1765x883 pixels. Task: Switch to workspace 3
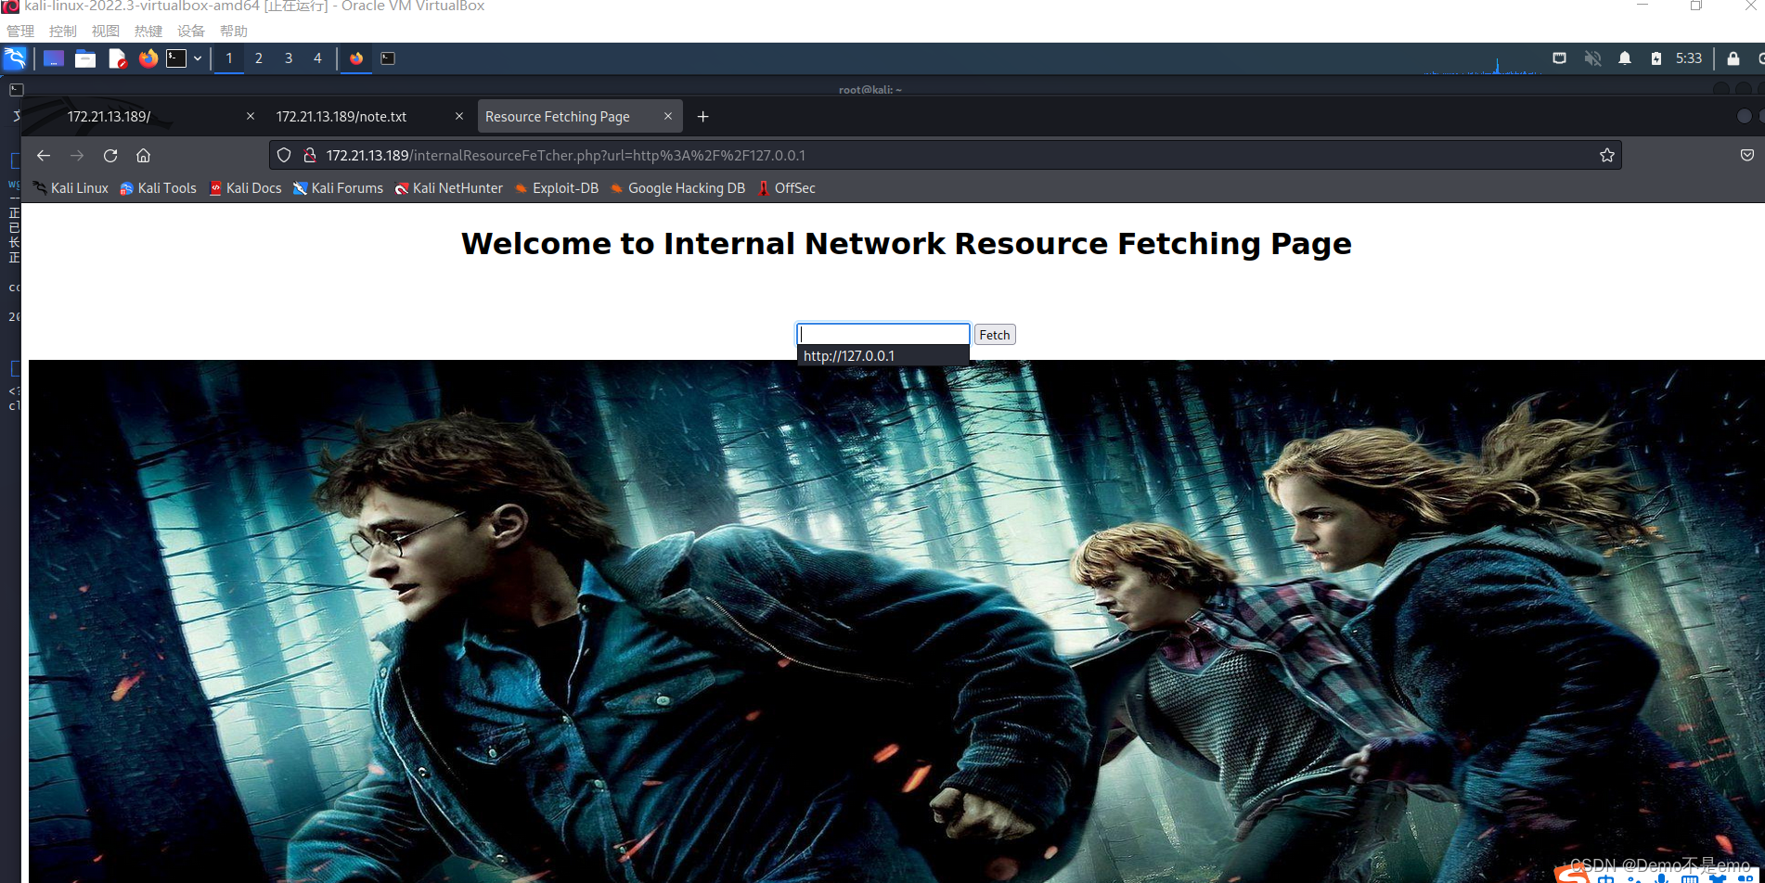(x=289, y=58)
